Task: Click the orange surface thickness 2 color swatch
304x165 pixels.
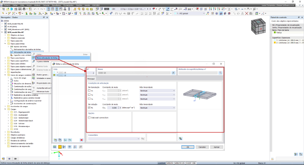Action: coord(275,43)
